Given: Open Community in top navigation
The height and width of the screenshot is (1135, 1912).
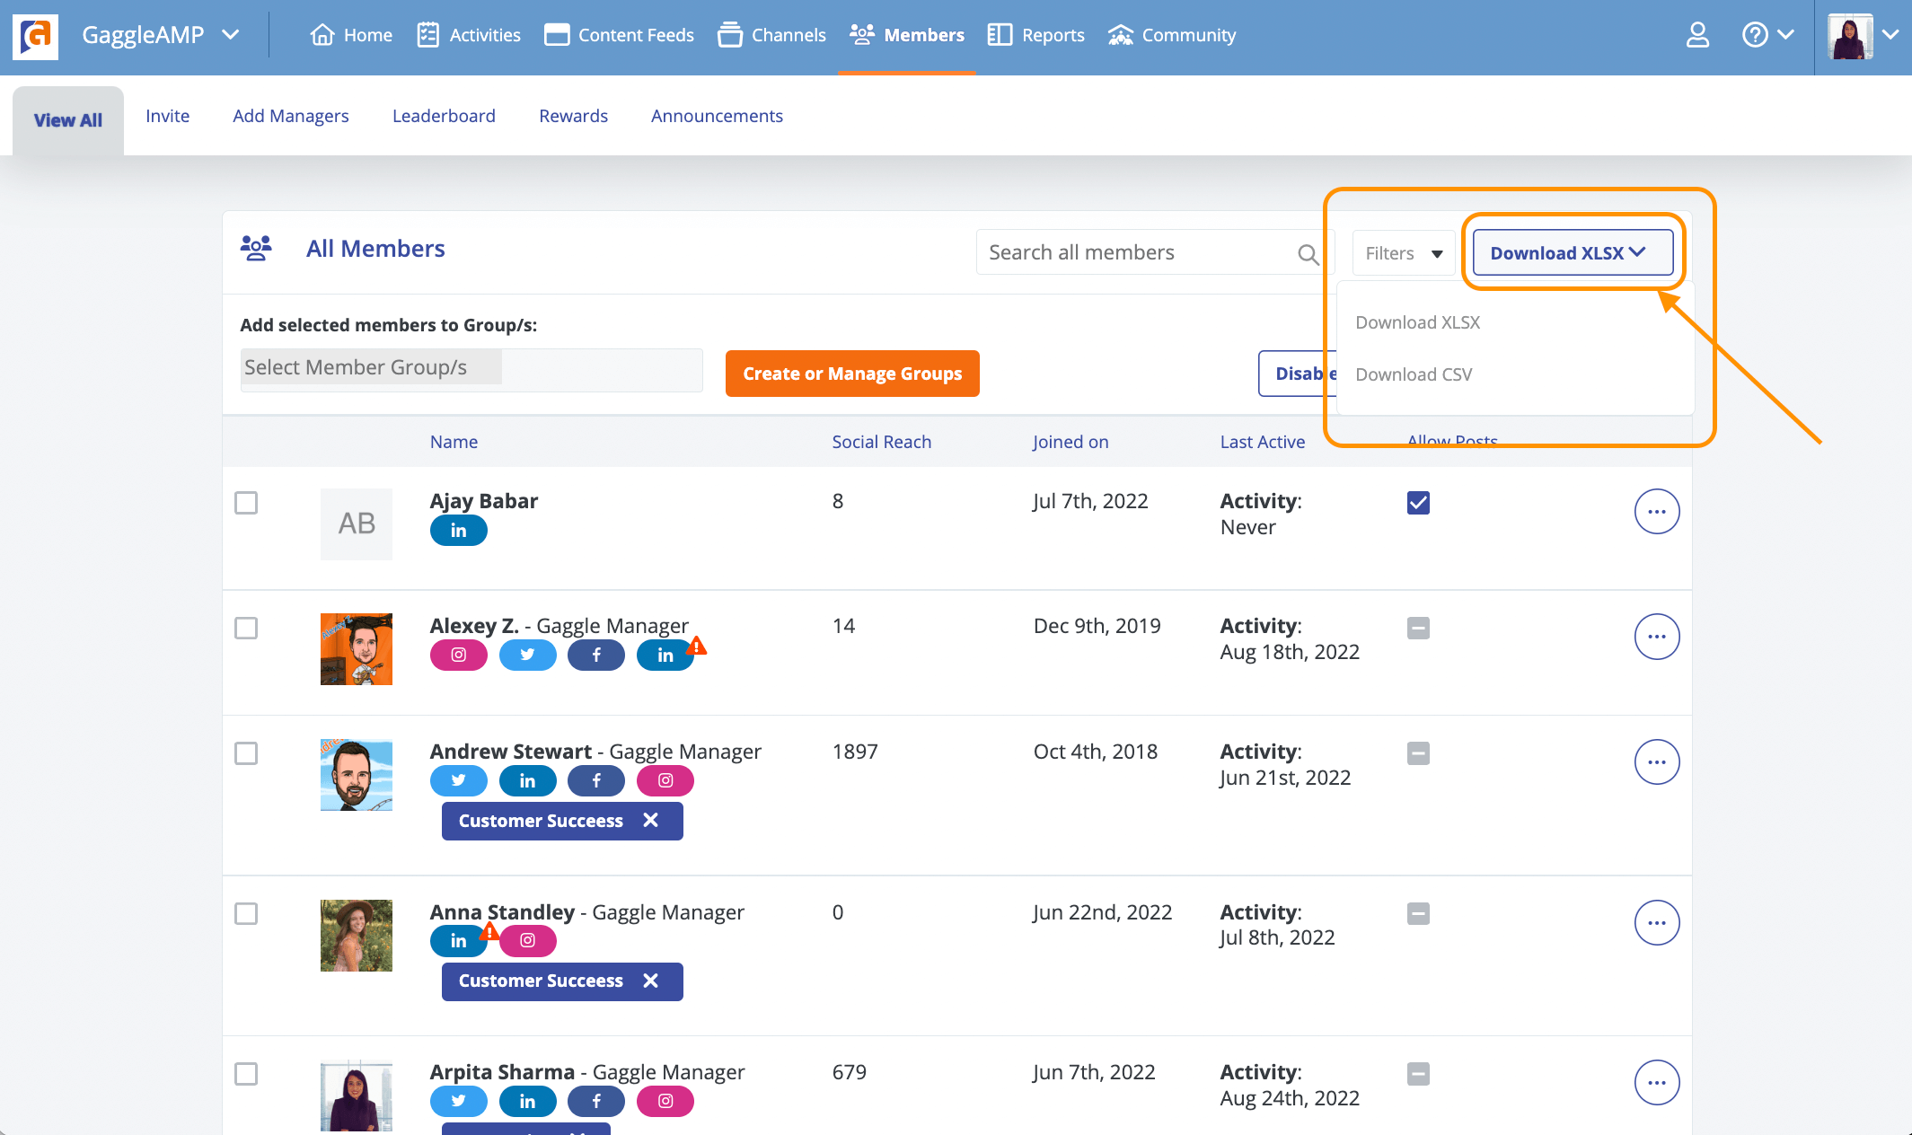Looking at the screenshot, I should click(1172, 35).
